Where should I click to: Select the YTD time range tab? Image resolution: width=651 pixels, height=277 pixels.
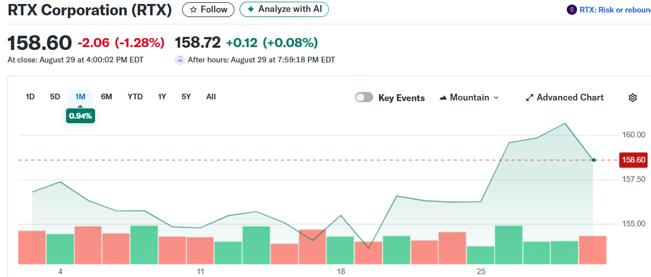click(x=135, y=97)
